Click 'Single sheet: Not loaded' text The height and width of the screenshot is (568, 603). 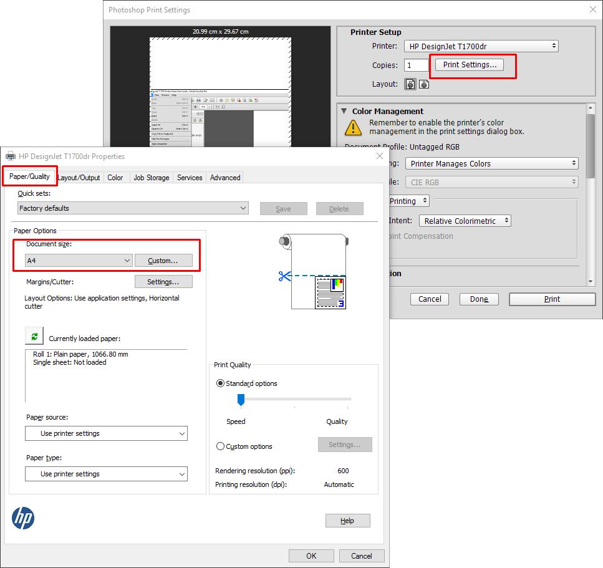click(70, 362)
